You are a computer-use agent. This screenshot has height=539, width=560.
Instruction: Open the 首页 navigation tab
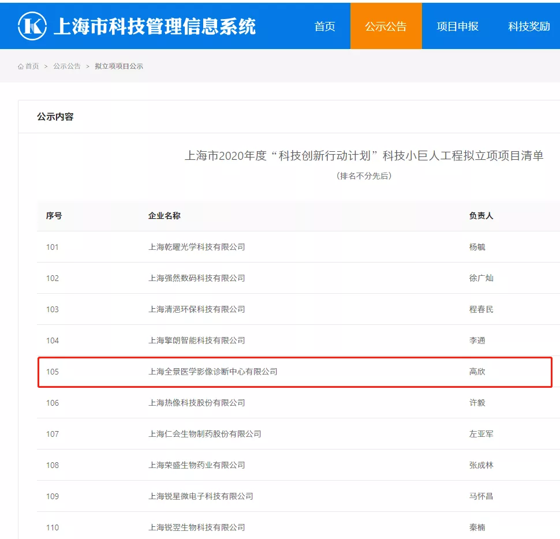pos(324,26)
